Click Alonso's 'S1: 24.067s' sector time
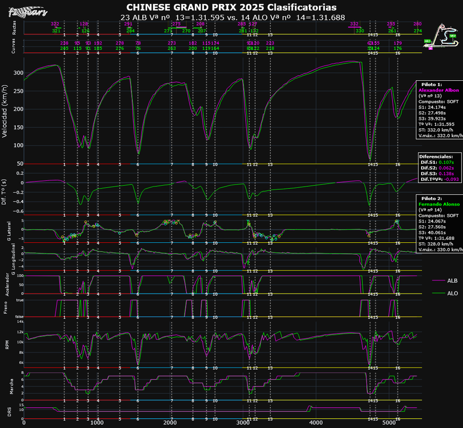The height and width of the screenshot is (428, 463). pos(432,221)
